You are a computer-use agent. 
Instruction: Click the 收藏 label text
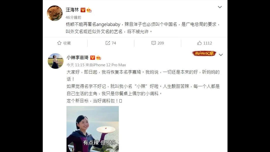(67, 43)
